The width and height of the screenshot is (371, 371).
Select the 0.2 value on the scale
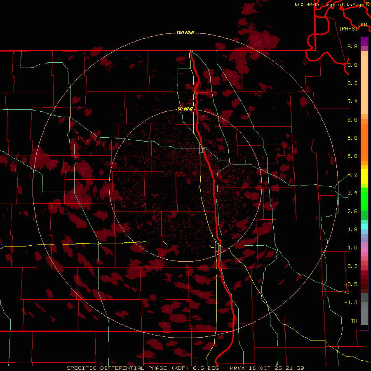tap(352, 266)
